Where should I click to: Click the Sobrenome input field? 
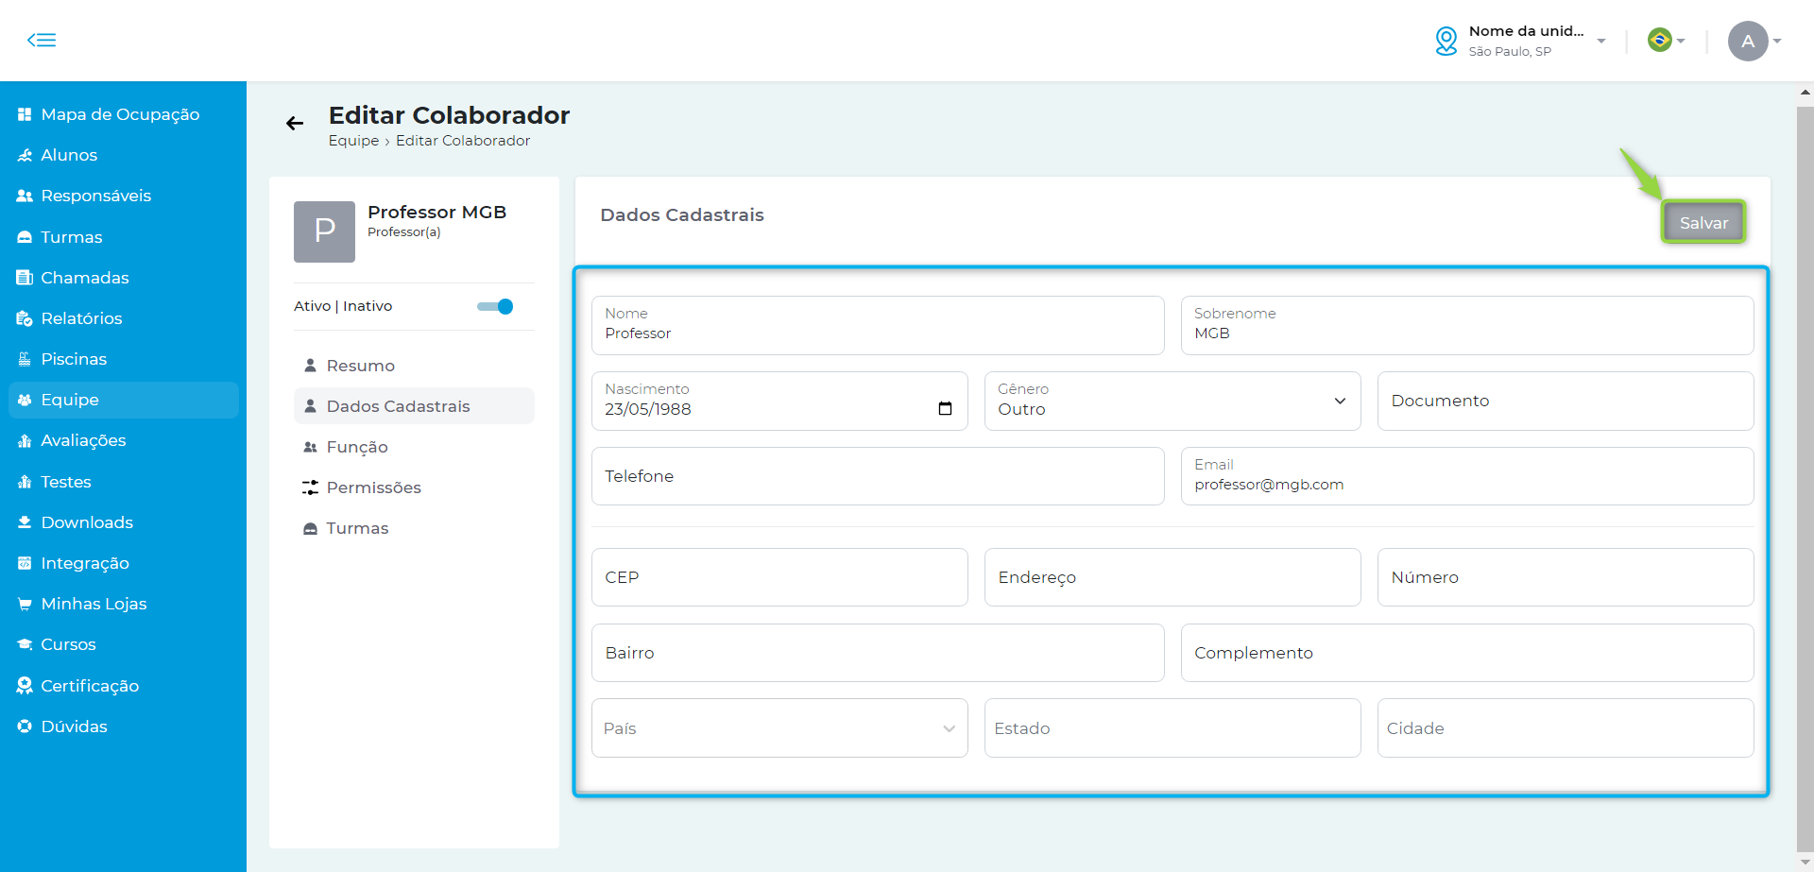coord(1467,325)
